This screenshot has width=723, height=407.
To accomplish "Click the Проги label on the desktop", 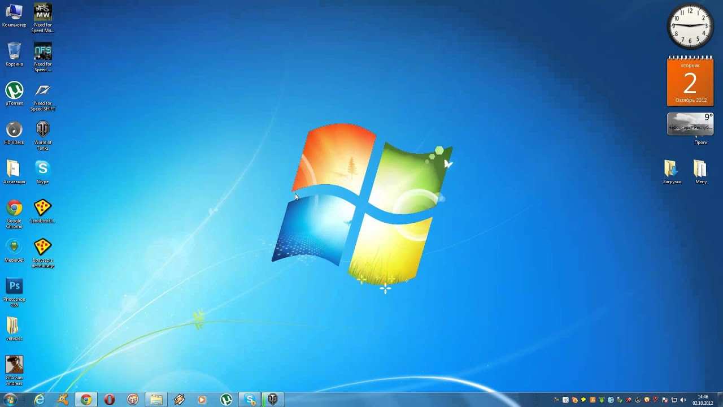I will click(701, 142).
